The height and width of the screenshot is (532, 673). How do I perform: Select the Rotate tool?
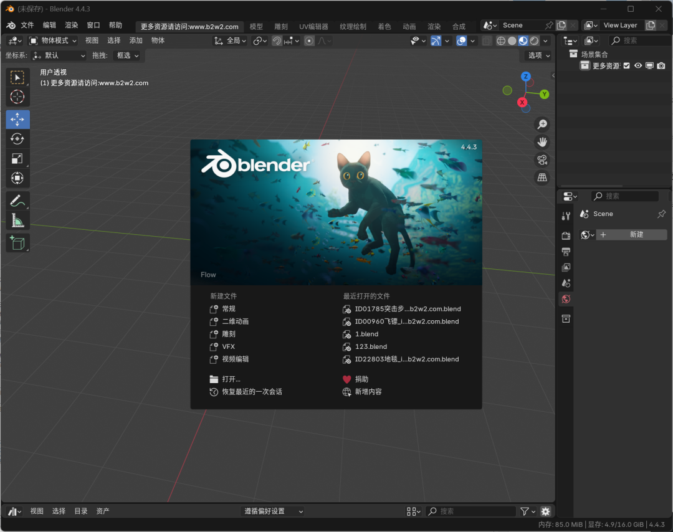pos(17,139)
